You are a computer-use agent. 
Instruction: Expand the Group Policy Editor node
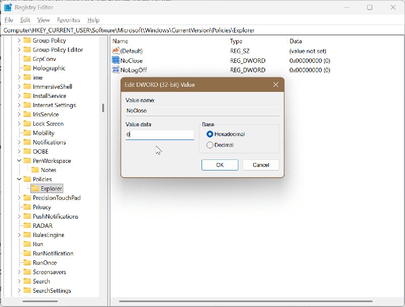click(19, 50)
